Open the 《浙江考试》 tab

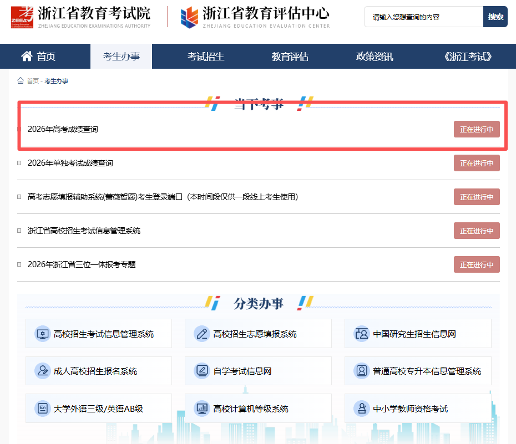point(468,57)
